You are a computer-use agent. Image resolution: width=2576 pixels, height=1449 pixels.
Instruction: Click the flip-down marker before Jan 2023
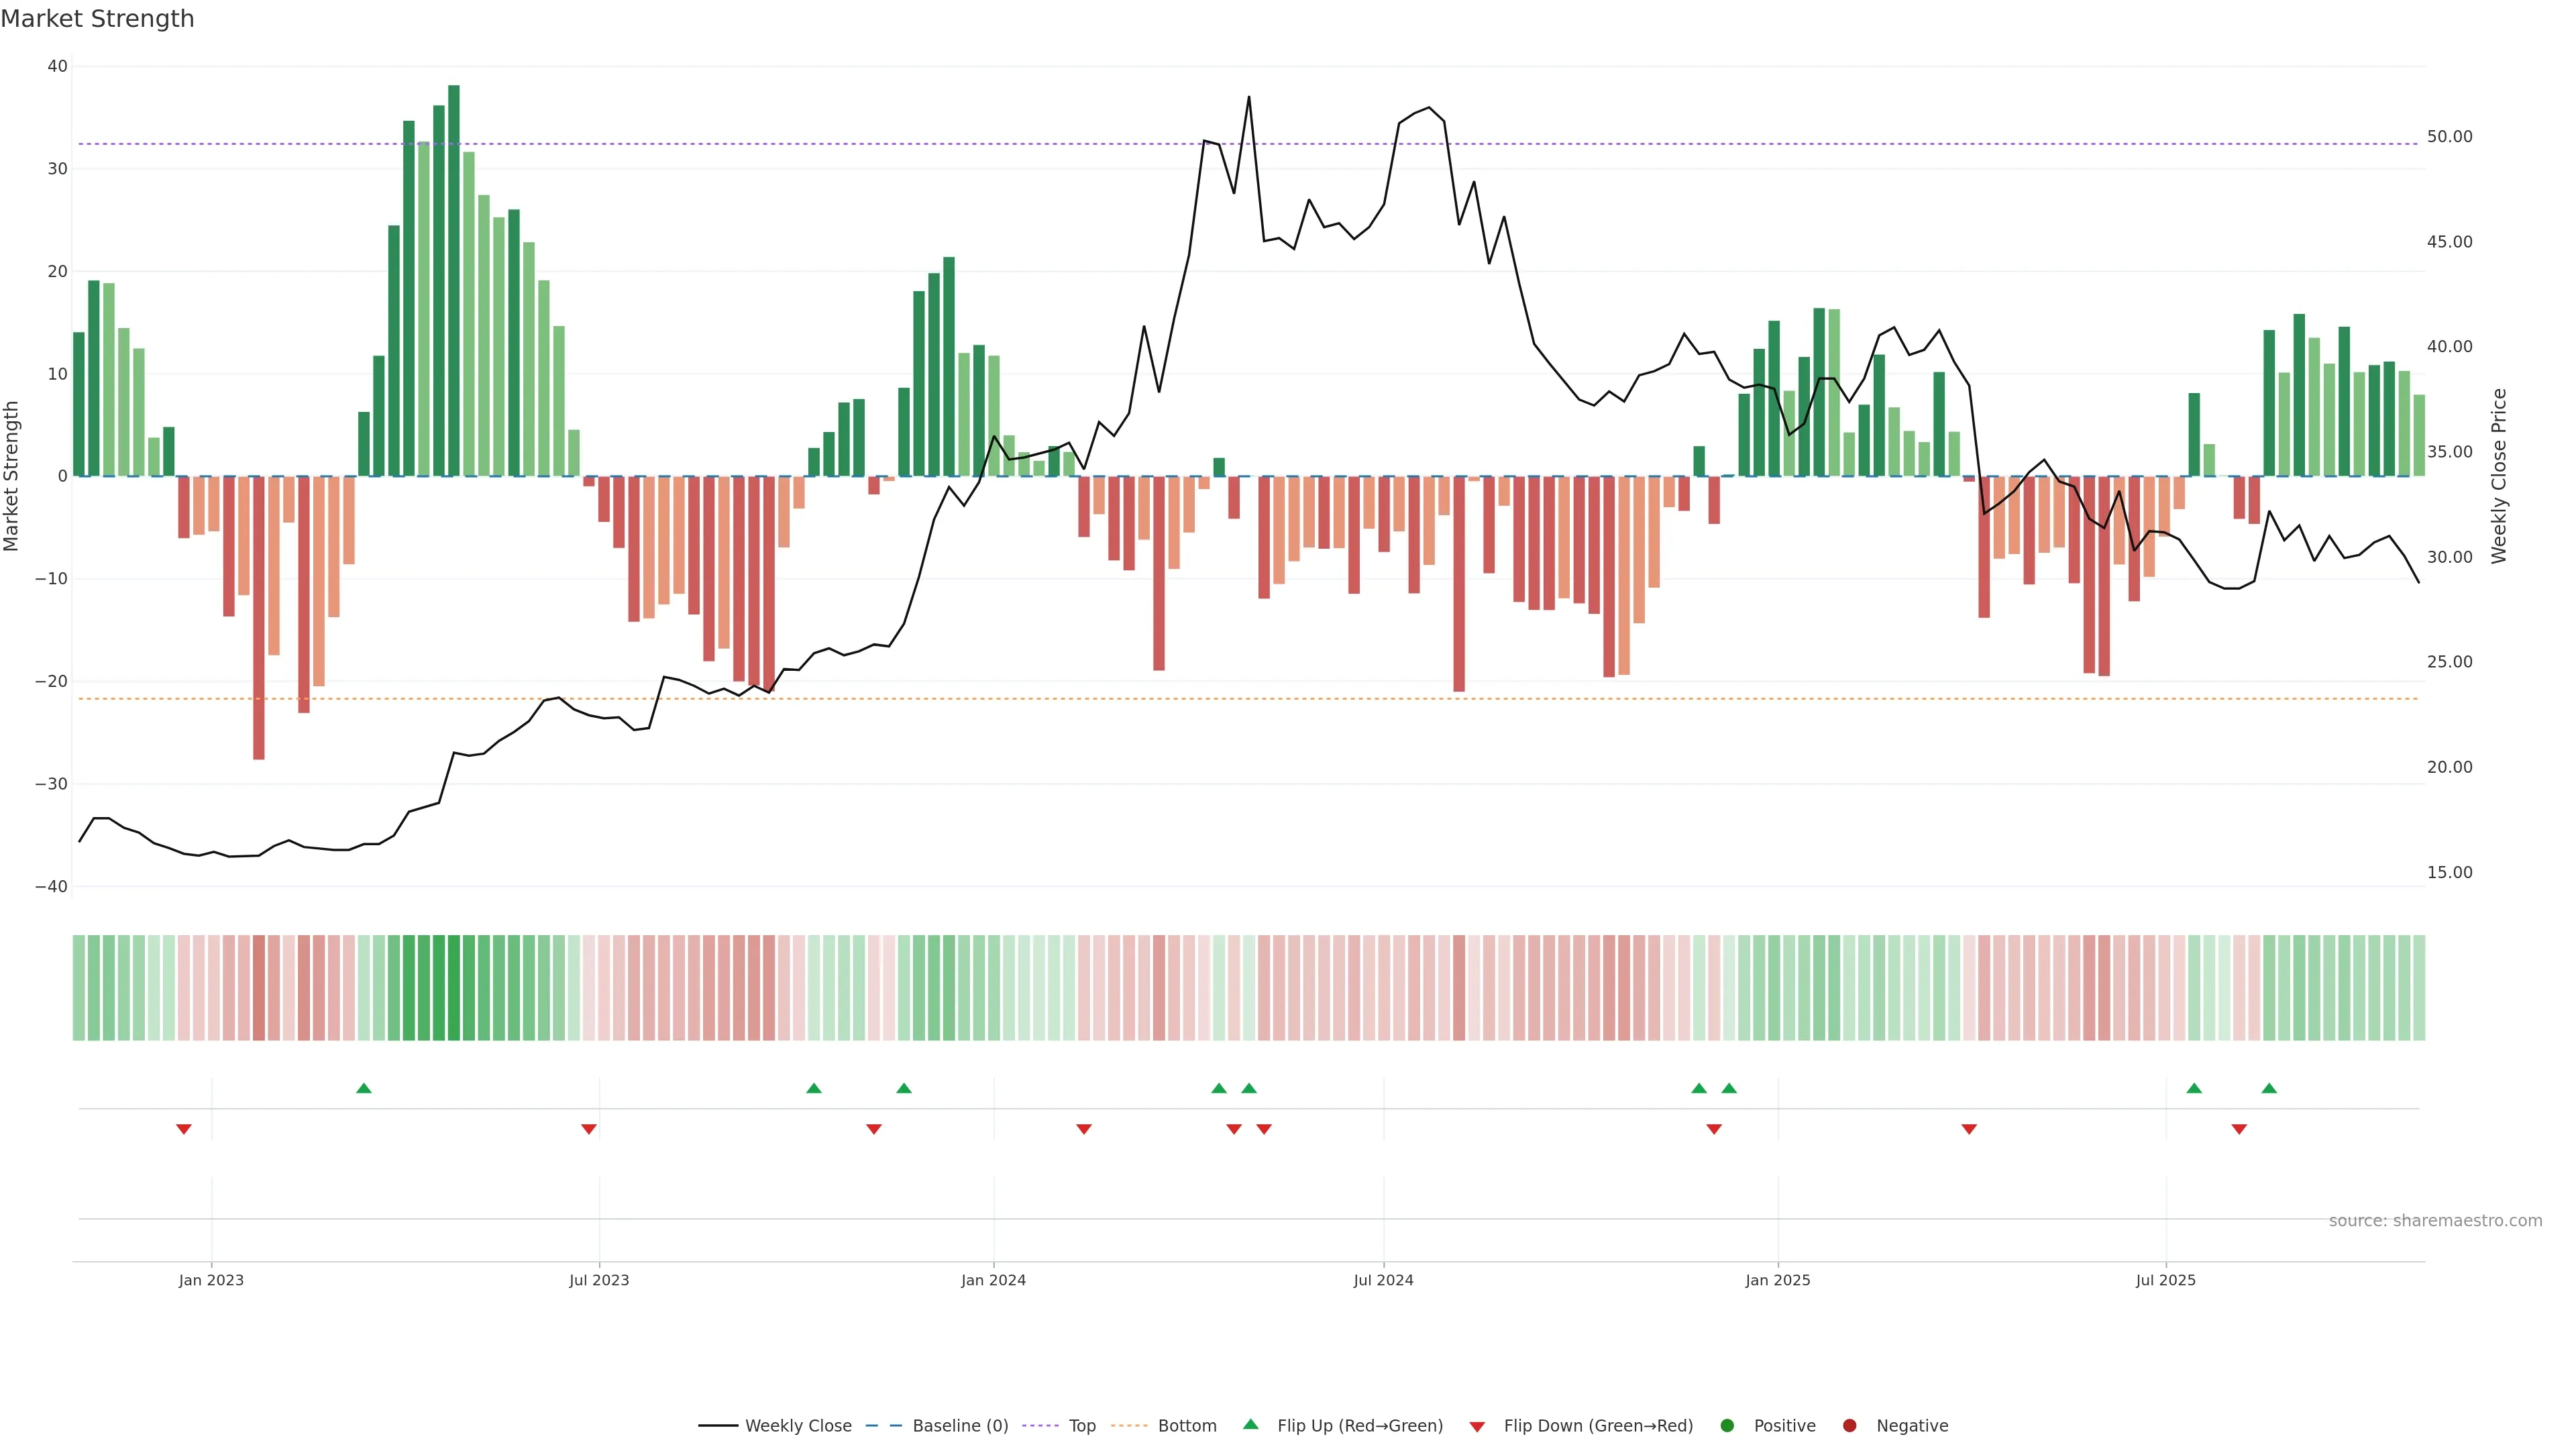point(184,1129)
